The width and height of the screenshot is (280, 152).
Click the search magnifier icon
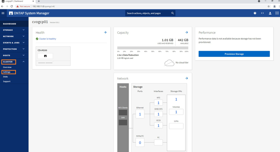173,13
